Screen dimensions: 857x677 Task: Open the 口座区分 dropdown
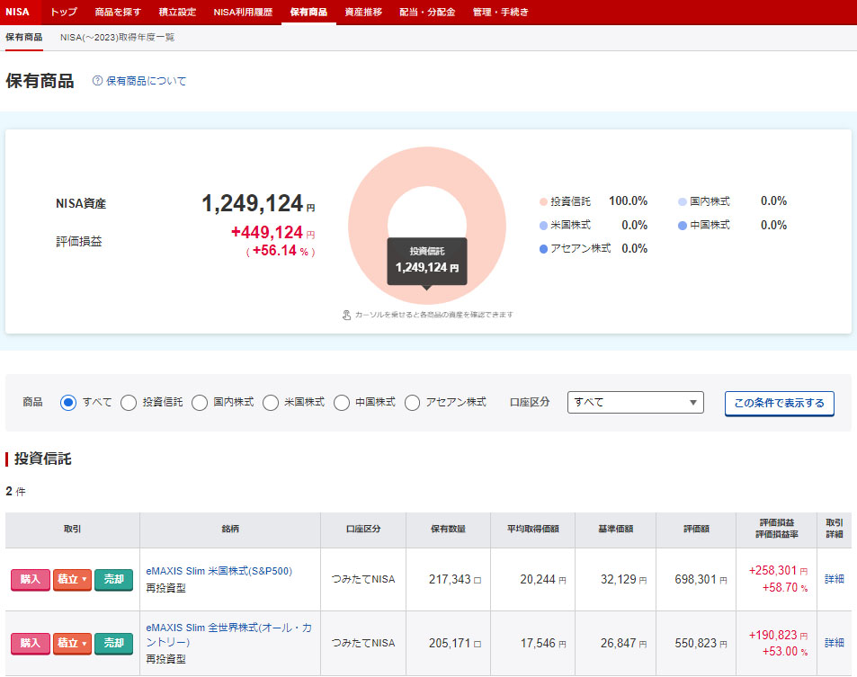[x=635, y=403]
